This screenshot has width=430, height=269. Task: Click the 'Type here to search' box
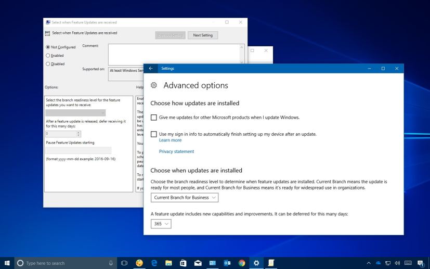pyautogui.click(x=66, y=263)
